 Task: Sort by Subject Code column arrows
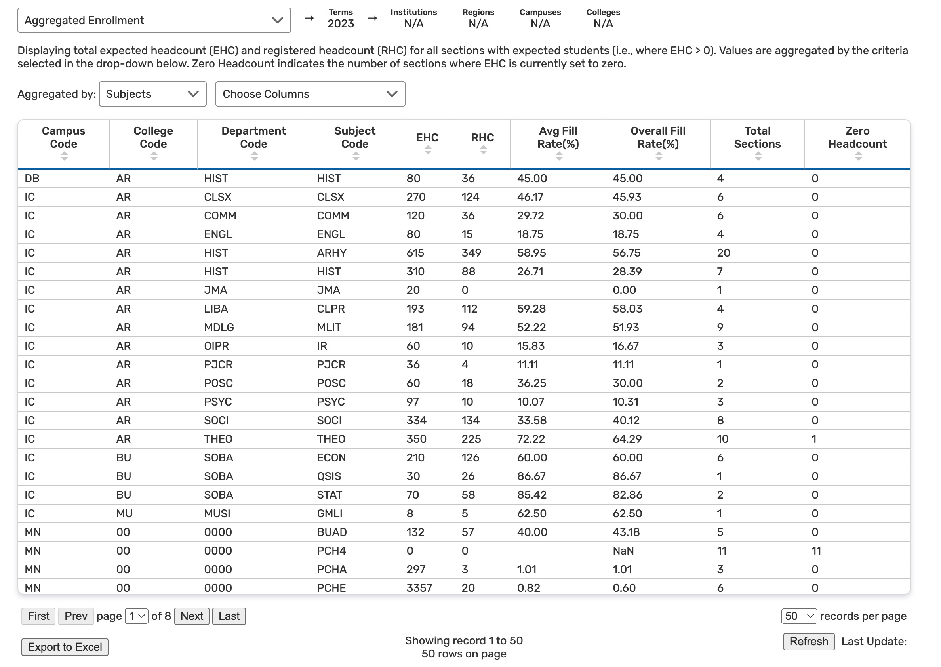pos(356,156)
